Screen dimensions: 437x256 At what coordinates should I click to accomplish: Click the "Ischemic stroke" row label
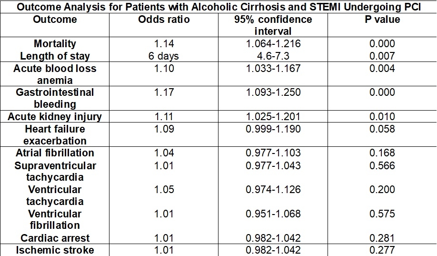[x=55, y=250]
